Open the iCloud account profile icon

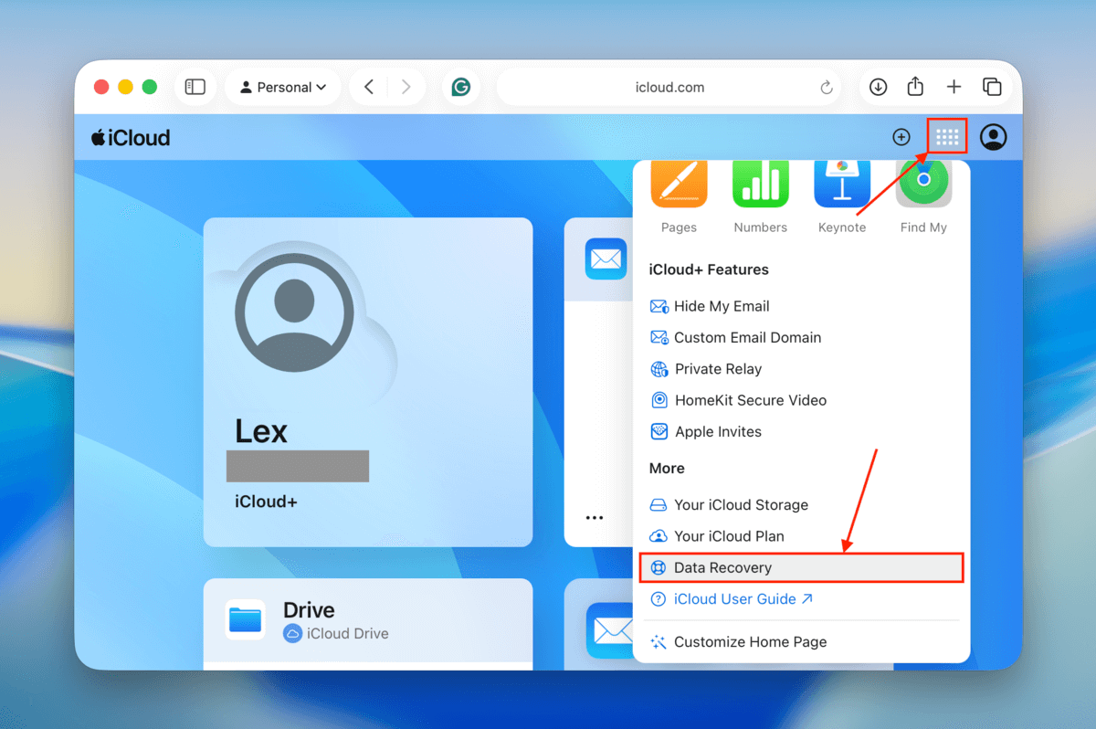pos(993,137)
